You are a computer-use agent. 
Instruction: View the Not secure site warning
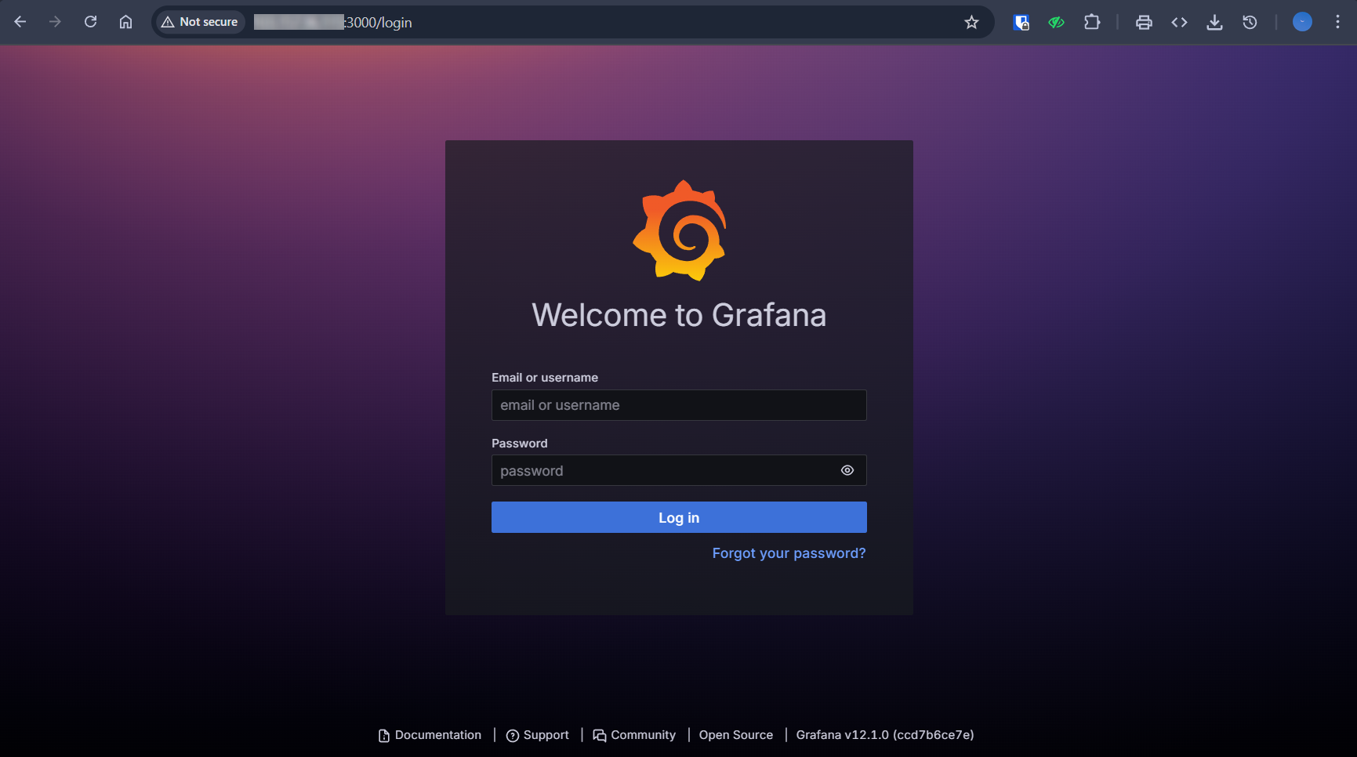(200, 22)
